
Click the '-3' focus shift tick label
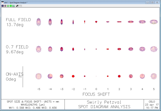[62, 89]
